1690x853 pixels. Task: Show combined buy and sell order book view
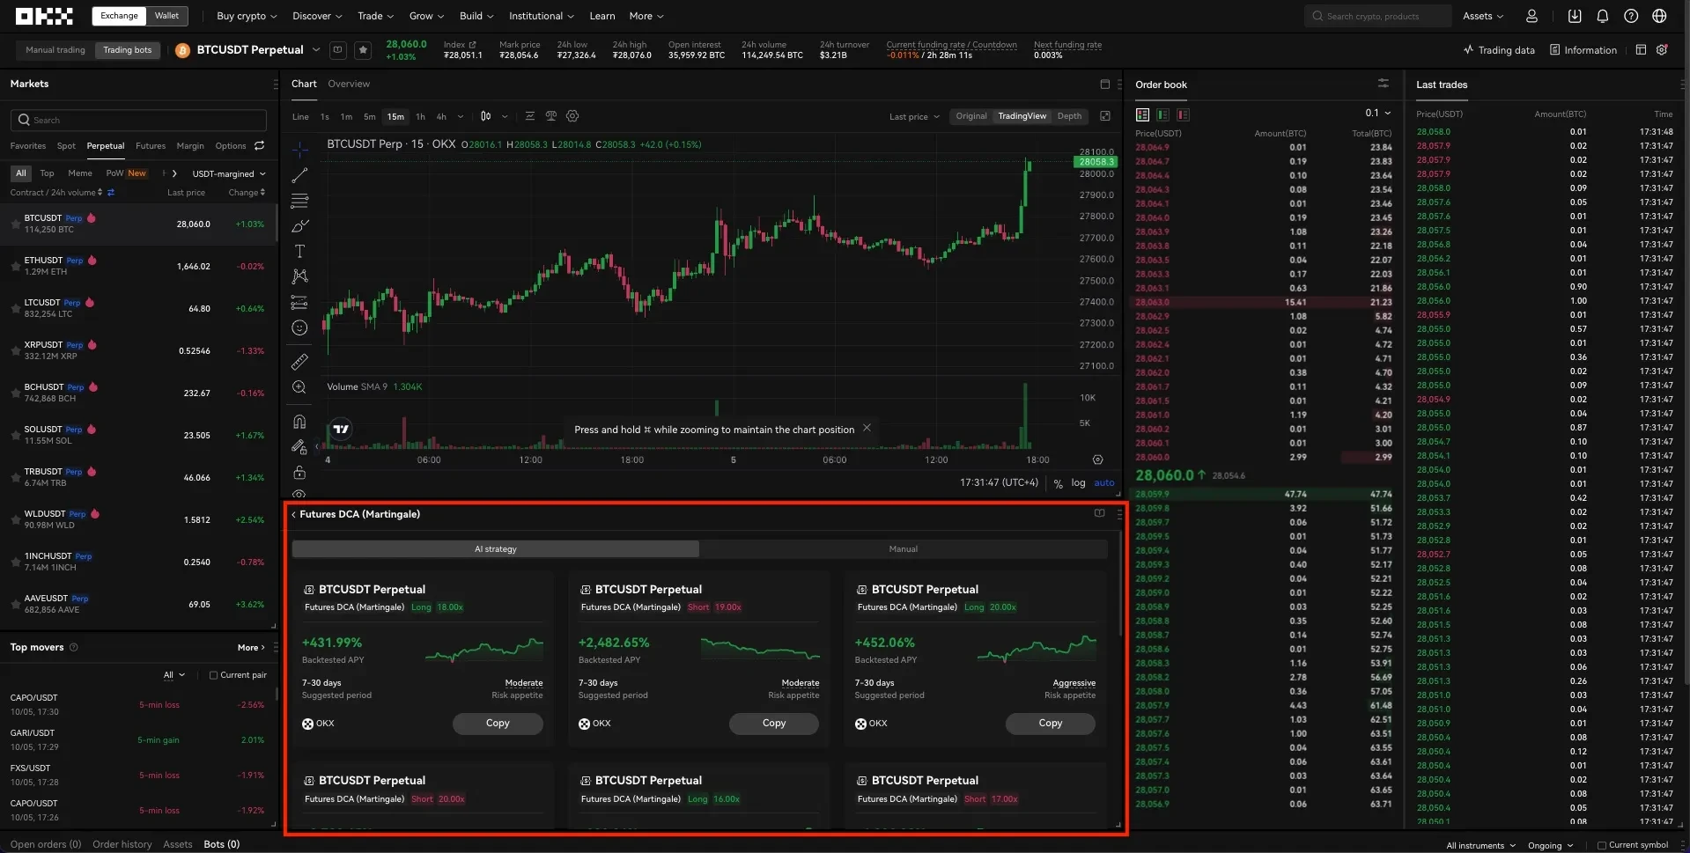tap(1142, 114)
